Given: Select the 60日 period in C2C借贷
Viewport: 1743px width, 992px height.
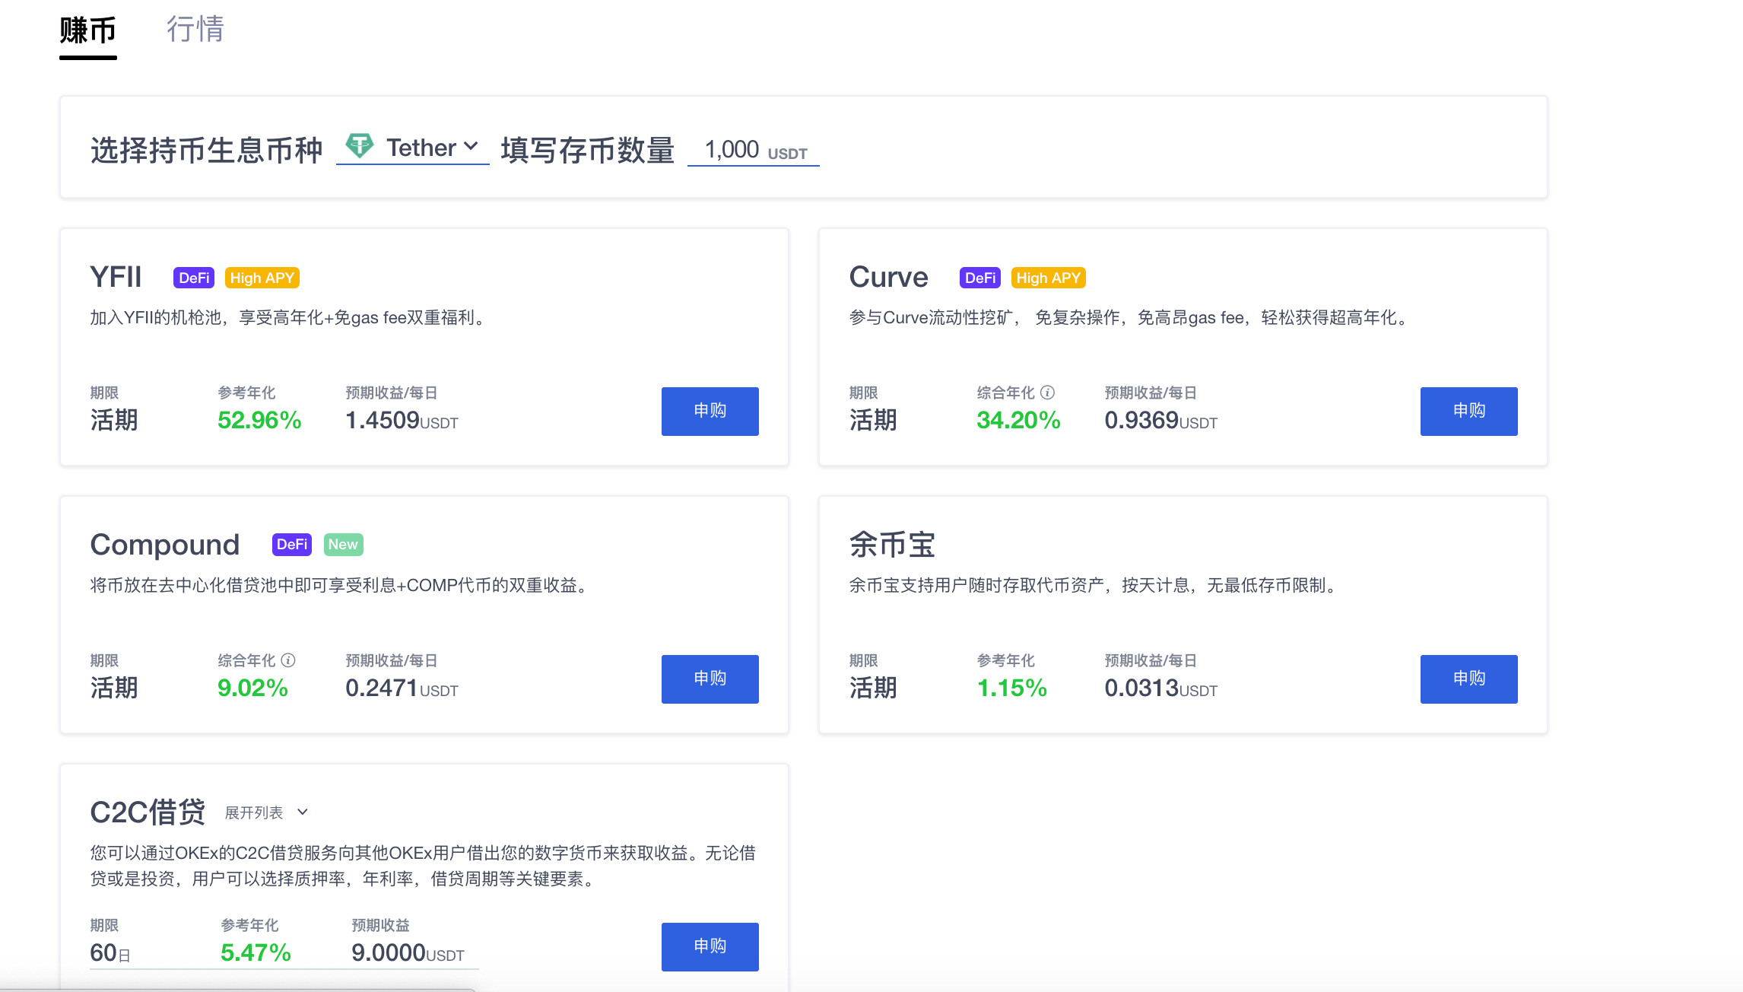Looking at the screenshot, I should pyautogui.click(x=110, y=952).
